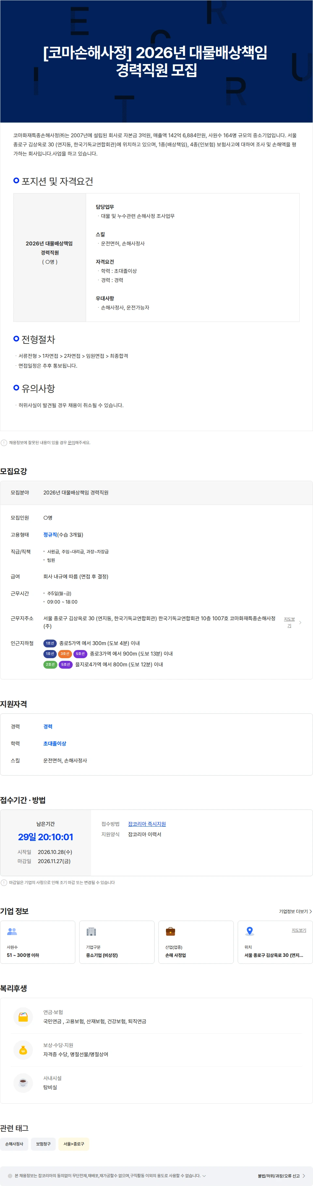The image size is (313, 1186).
Task: Click the 면접일정은 추후 통보됩니다 line
Action: (x=48, y=366)
